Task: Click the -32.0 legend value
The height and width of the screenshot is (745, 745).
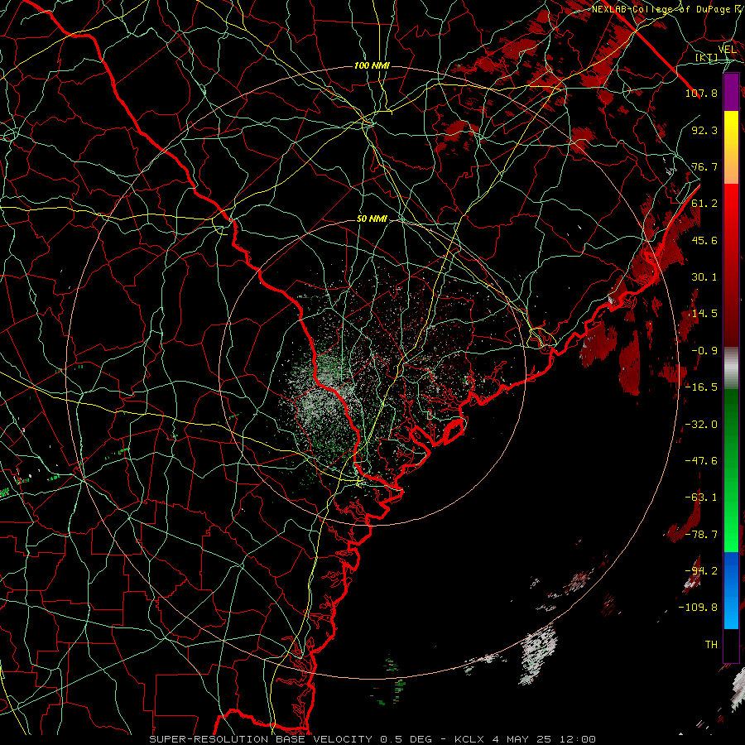Action: click(701, 425)
